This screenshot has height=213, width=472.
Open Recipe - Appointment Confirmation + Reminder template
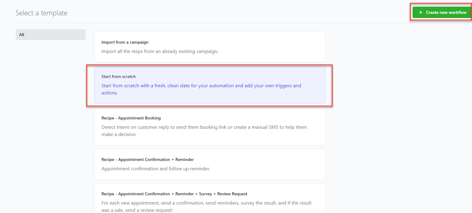click(210, 164)
